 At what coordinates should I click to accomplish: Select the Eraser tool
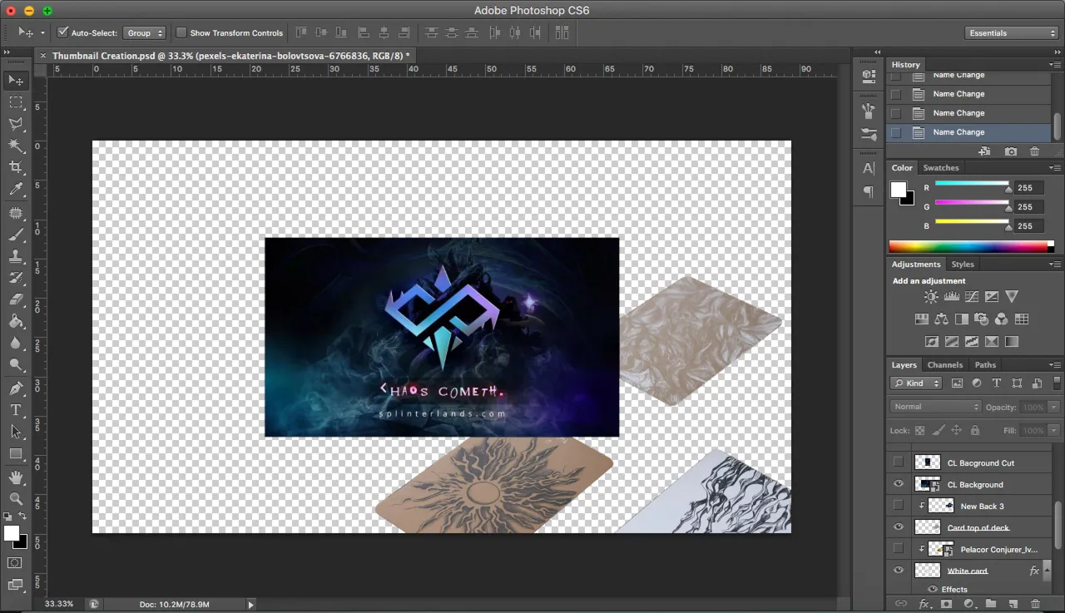(x=16, y=299)
